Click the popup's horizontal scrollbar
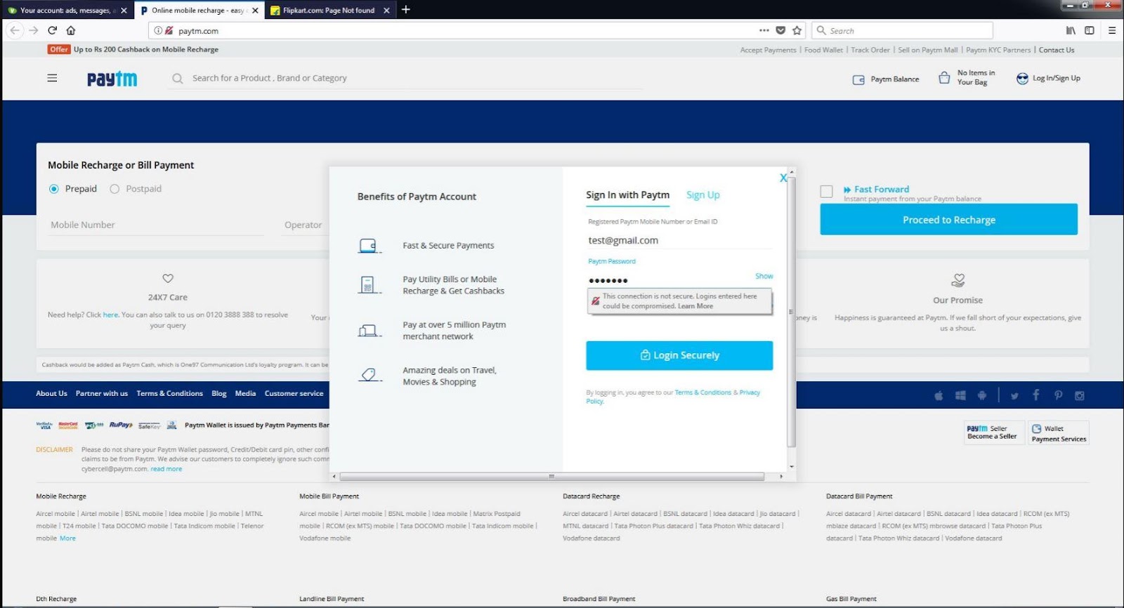 (551, 477)
